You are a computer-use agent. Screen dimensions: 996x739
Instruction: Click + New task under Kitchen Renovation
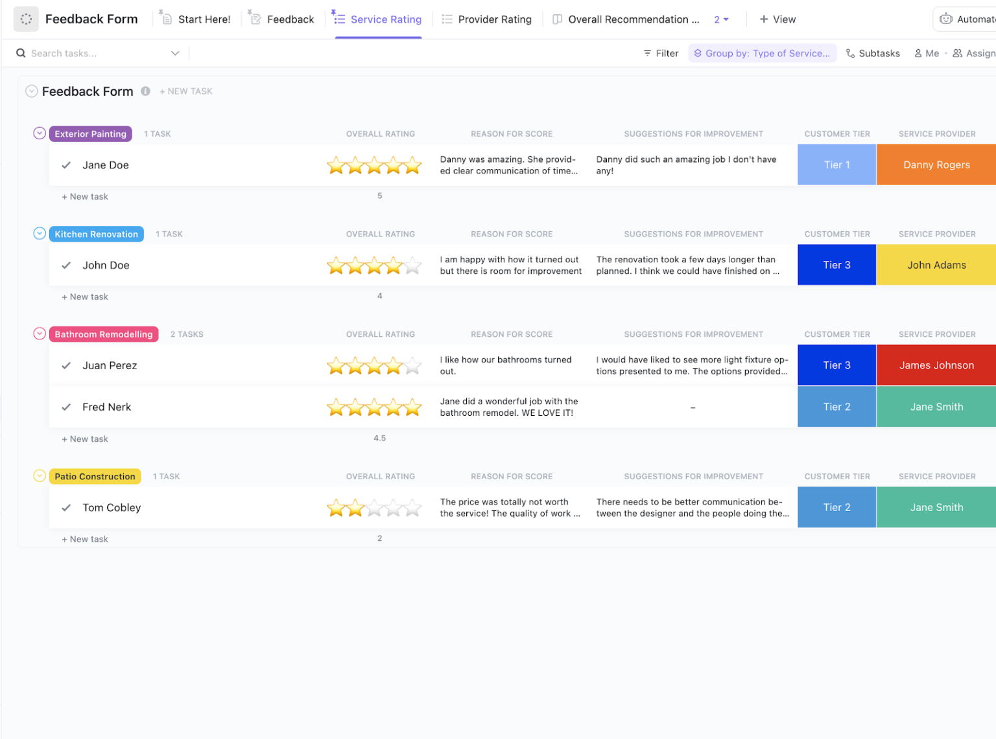pyautogui.click(x=84, y=297)
